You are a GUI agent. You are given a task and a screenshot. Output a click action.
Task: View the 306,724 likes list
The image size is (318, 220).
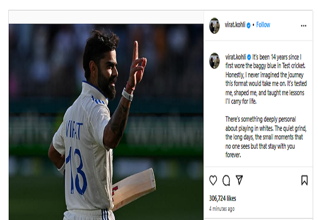(223, 198)
